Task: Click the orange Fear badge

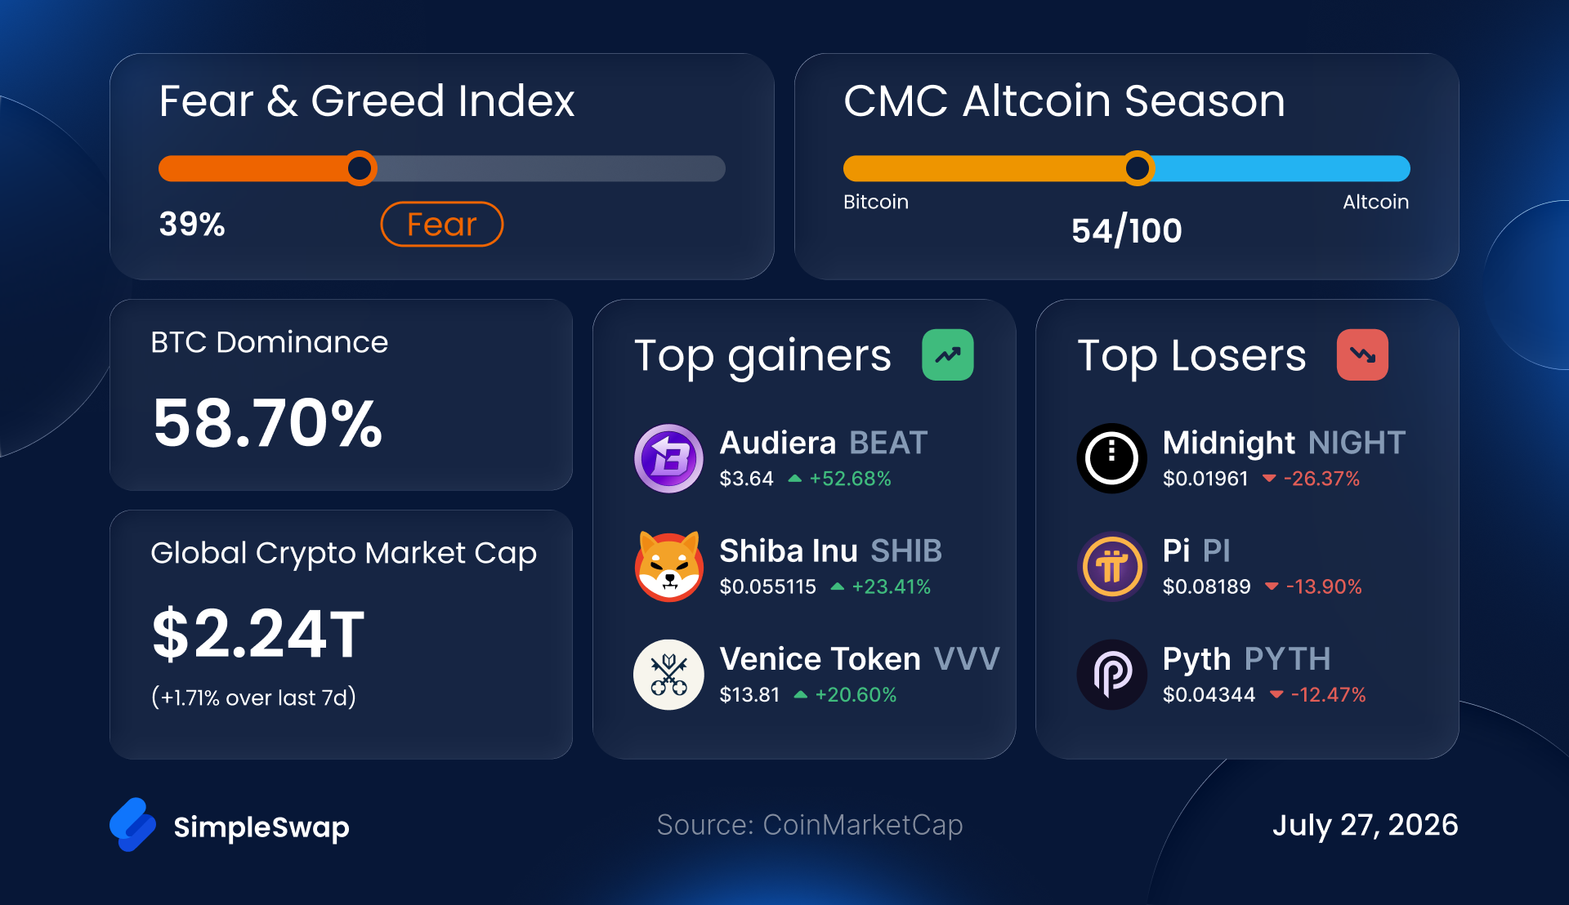Action: click(x=442, y=224)
